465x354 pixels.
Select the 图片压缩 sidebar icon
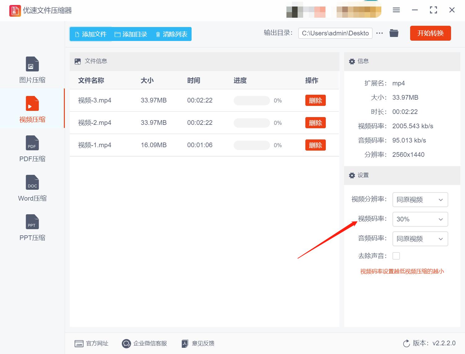click(32, 68)
